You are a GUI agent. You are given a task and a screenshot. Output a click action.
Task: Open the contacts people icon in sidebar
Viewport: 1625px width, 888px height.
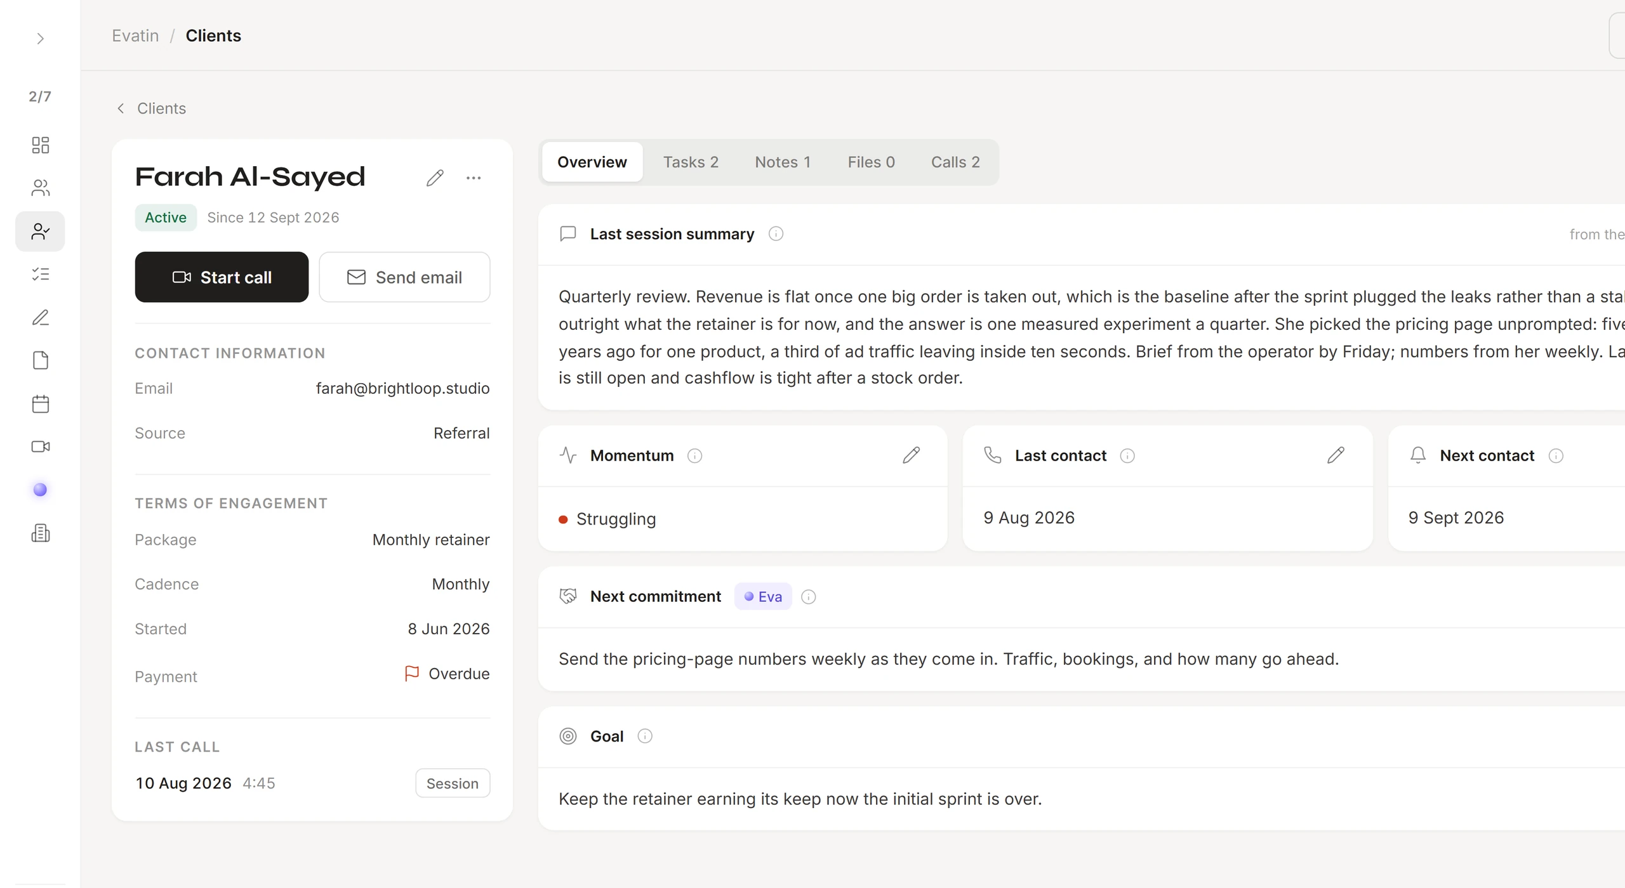point(40,188)
